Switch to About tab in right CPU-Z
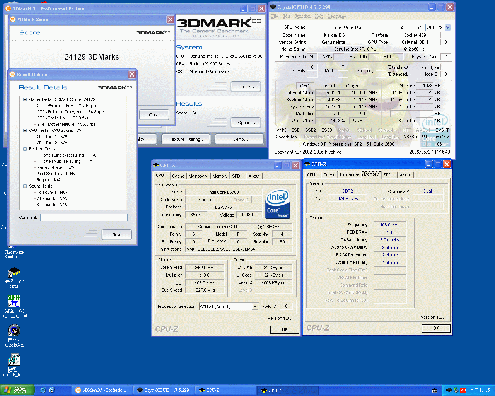 tap(405, 175)
